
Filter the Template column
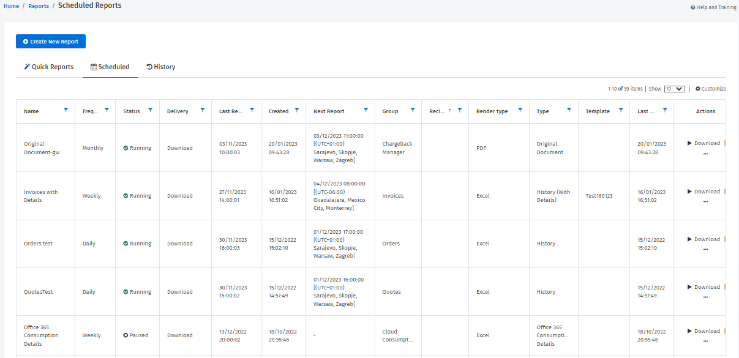pos(621,111)
